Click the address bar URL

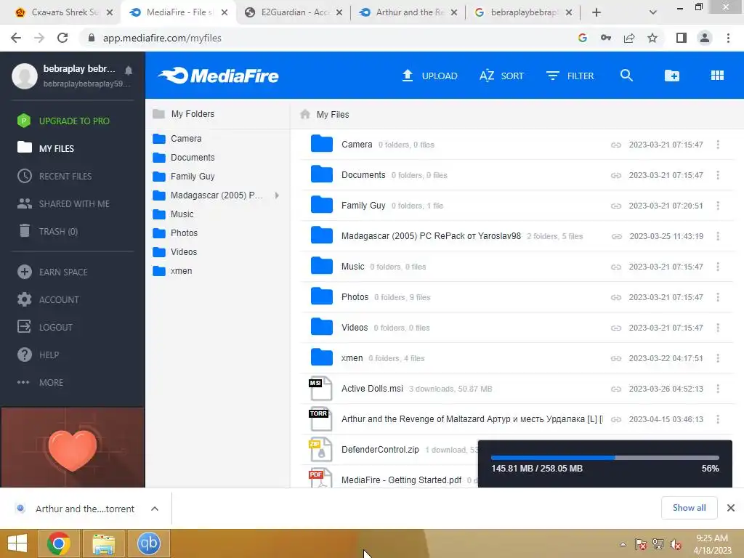point(162,38)
